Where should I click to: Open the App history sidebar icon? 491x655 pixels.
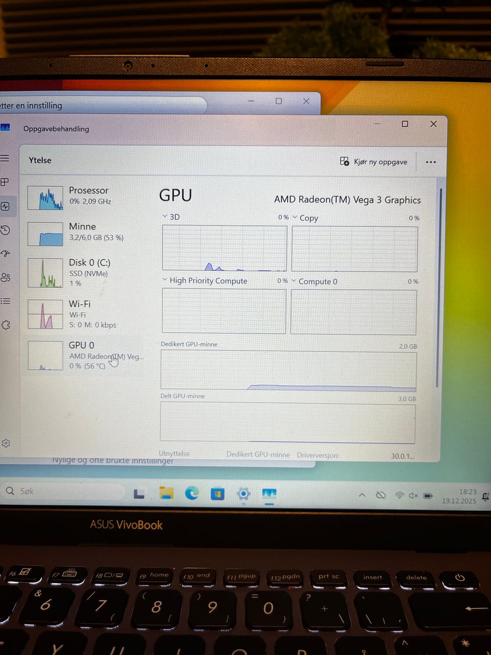tap(6, 230)
